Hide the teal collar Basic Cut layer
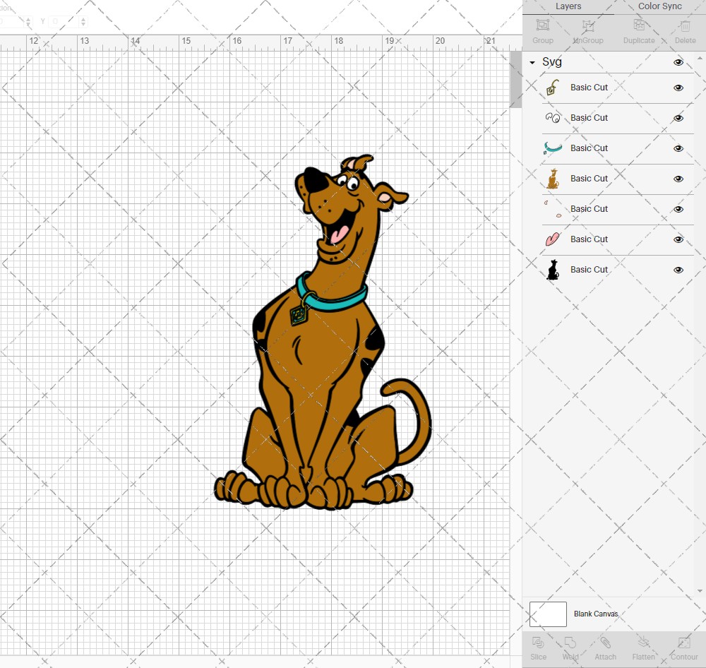This screenshot has height=668, width=706. click(x=678, y=148)
